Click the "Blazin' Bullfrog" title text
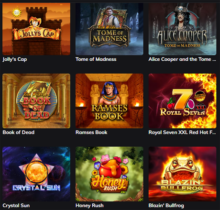The height and width of the screenshot is (210, 220). (166, 205)
